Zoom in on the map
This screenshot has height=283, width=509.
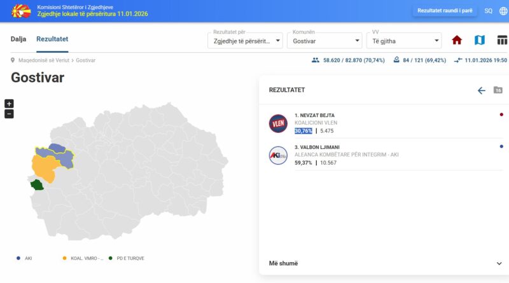(9, 104)
